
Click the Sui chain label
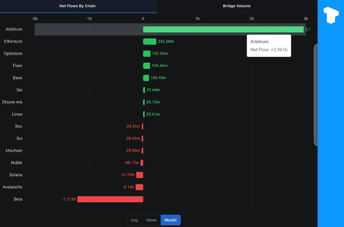click(19, 138)
